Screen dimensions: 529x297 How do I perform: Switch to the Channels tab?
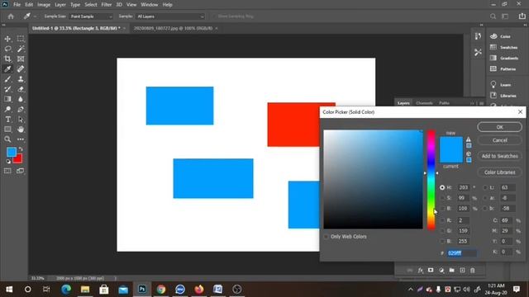pyautogui.click(x=424, y=103)
